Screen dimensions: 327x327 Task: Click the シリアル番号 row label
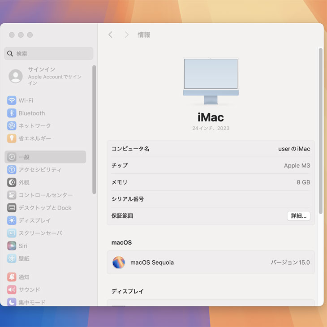coord(128,199)
